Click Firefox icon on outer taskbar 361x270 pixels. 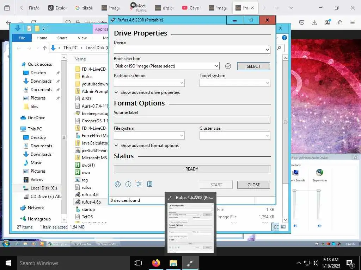coord(156,263)
